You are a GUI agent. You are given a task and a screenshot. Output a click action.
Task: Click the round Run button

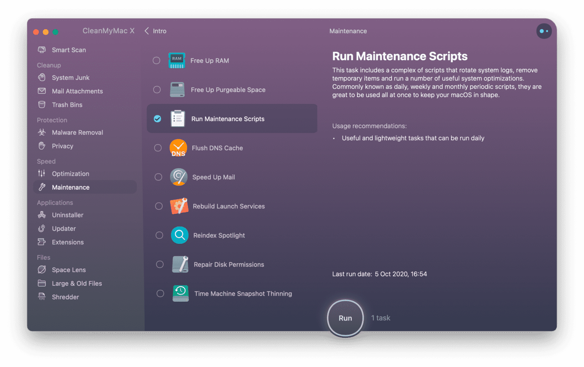[x=345, y=318]
